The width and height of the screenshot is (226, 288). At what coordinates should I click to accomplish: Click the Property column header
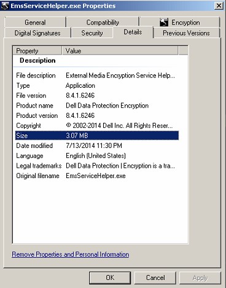(37, 51)
